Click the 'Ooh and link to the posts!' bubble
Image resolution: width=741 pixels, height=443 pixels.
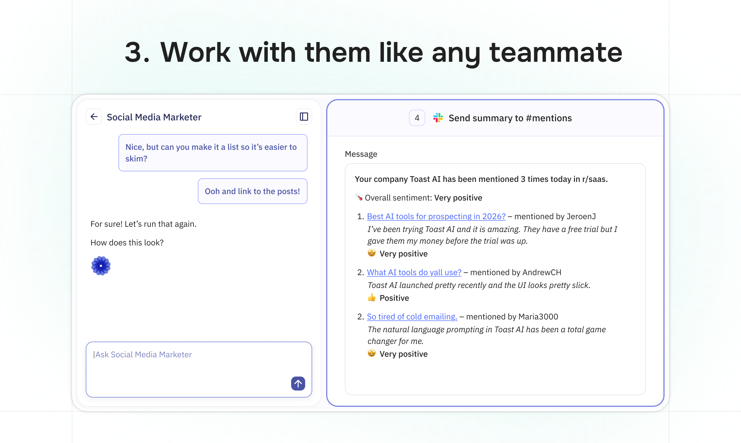[x=252, y=191]
